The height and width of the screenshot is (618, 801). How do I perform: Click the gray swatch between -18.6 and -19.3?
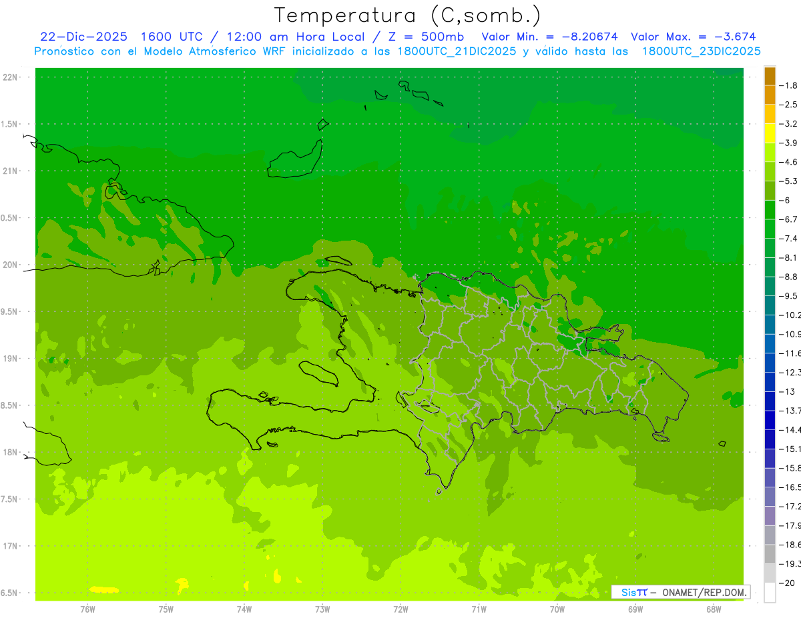click(x=770, y=554)
